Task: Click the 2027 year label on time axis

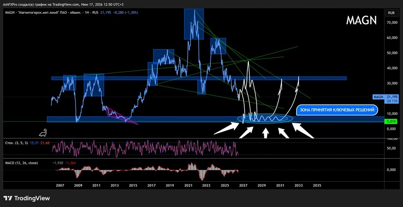Action: [243, 185]
